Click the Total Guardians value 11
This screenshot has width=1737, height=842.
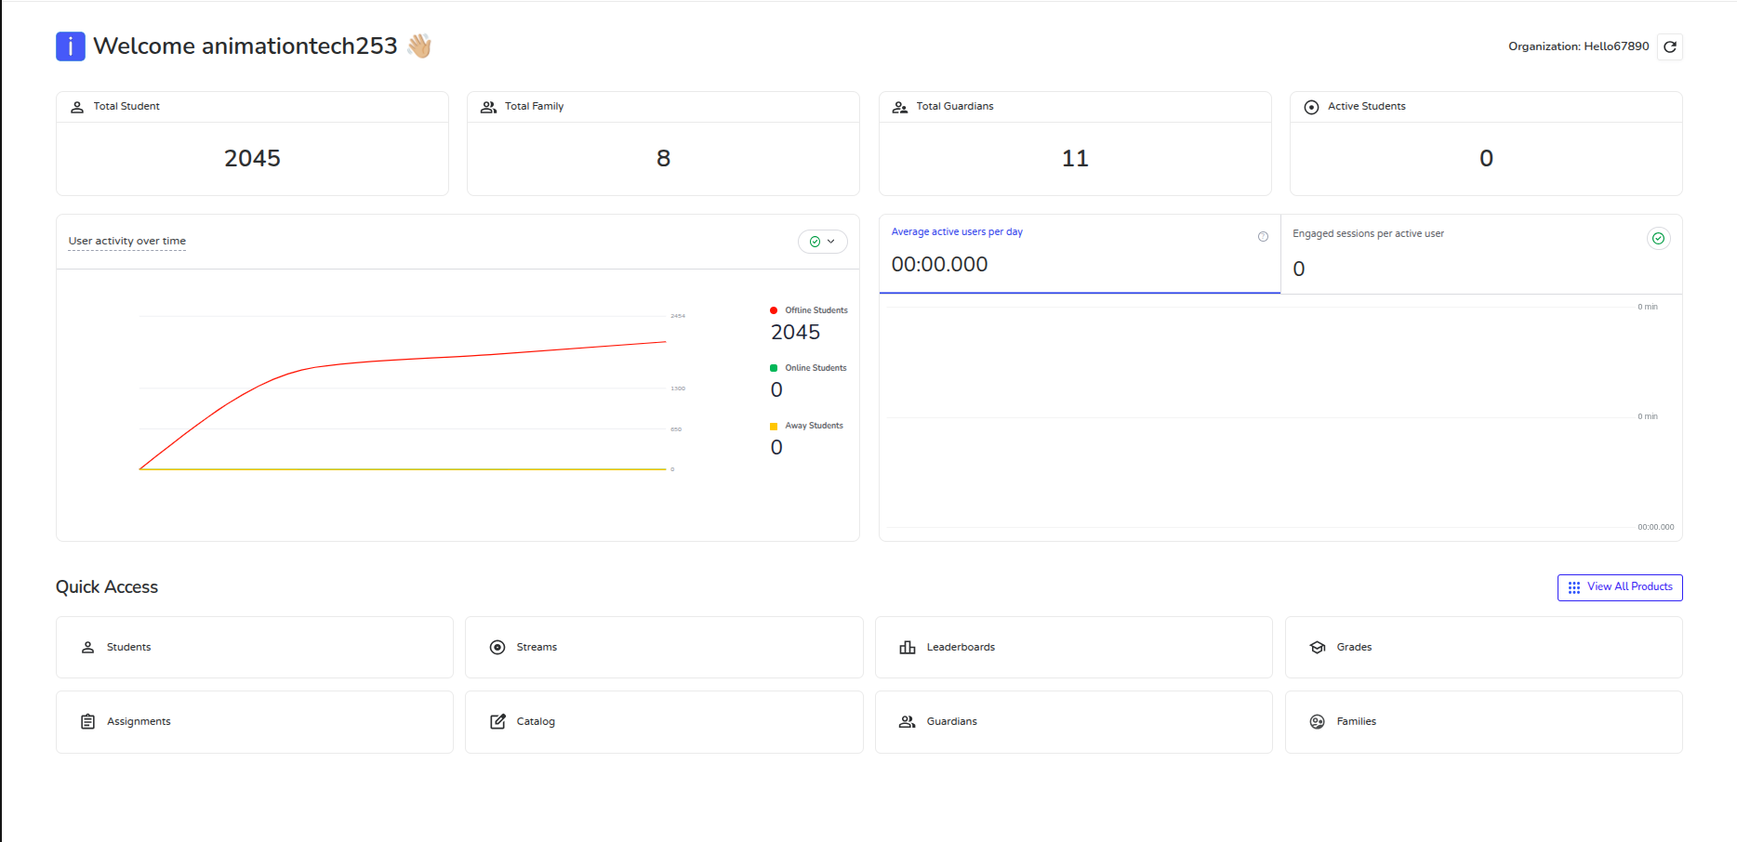tap(1075, 158)
